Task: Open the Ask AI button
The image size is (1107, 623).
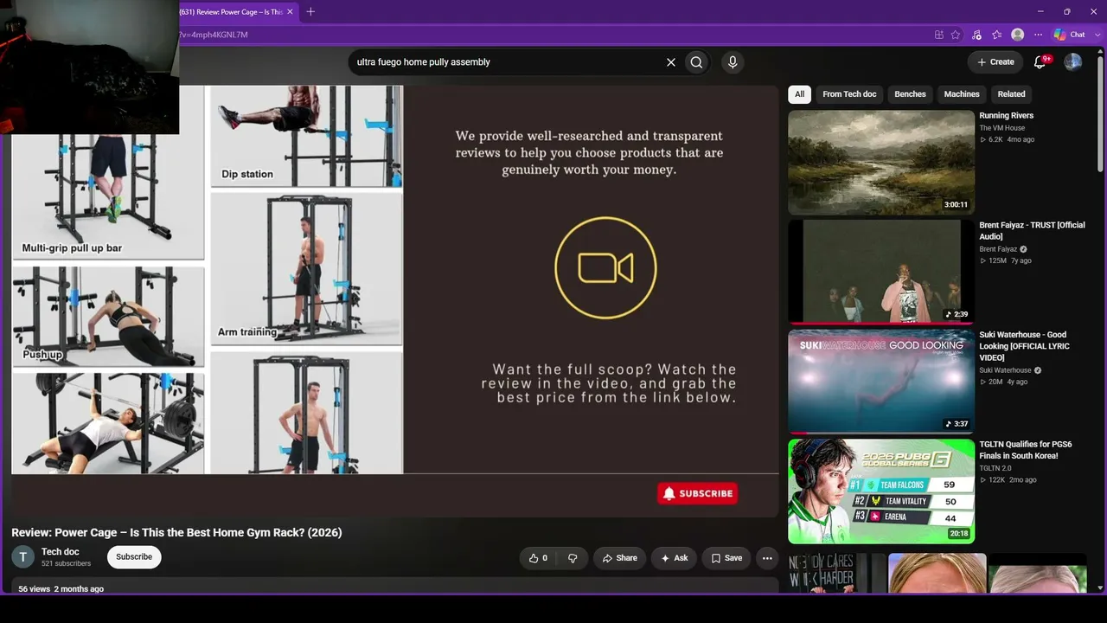Action: (674, 558)
